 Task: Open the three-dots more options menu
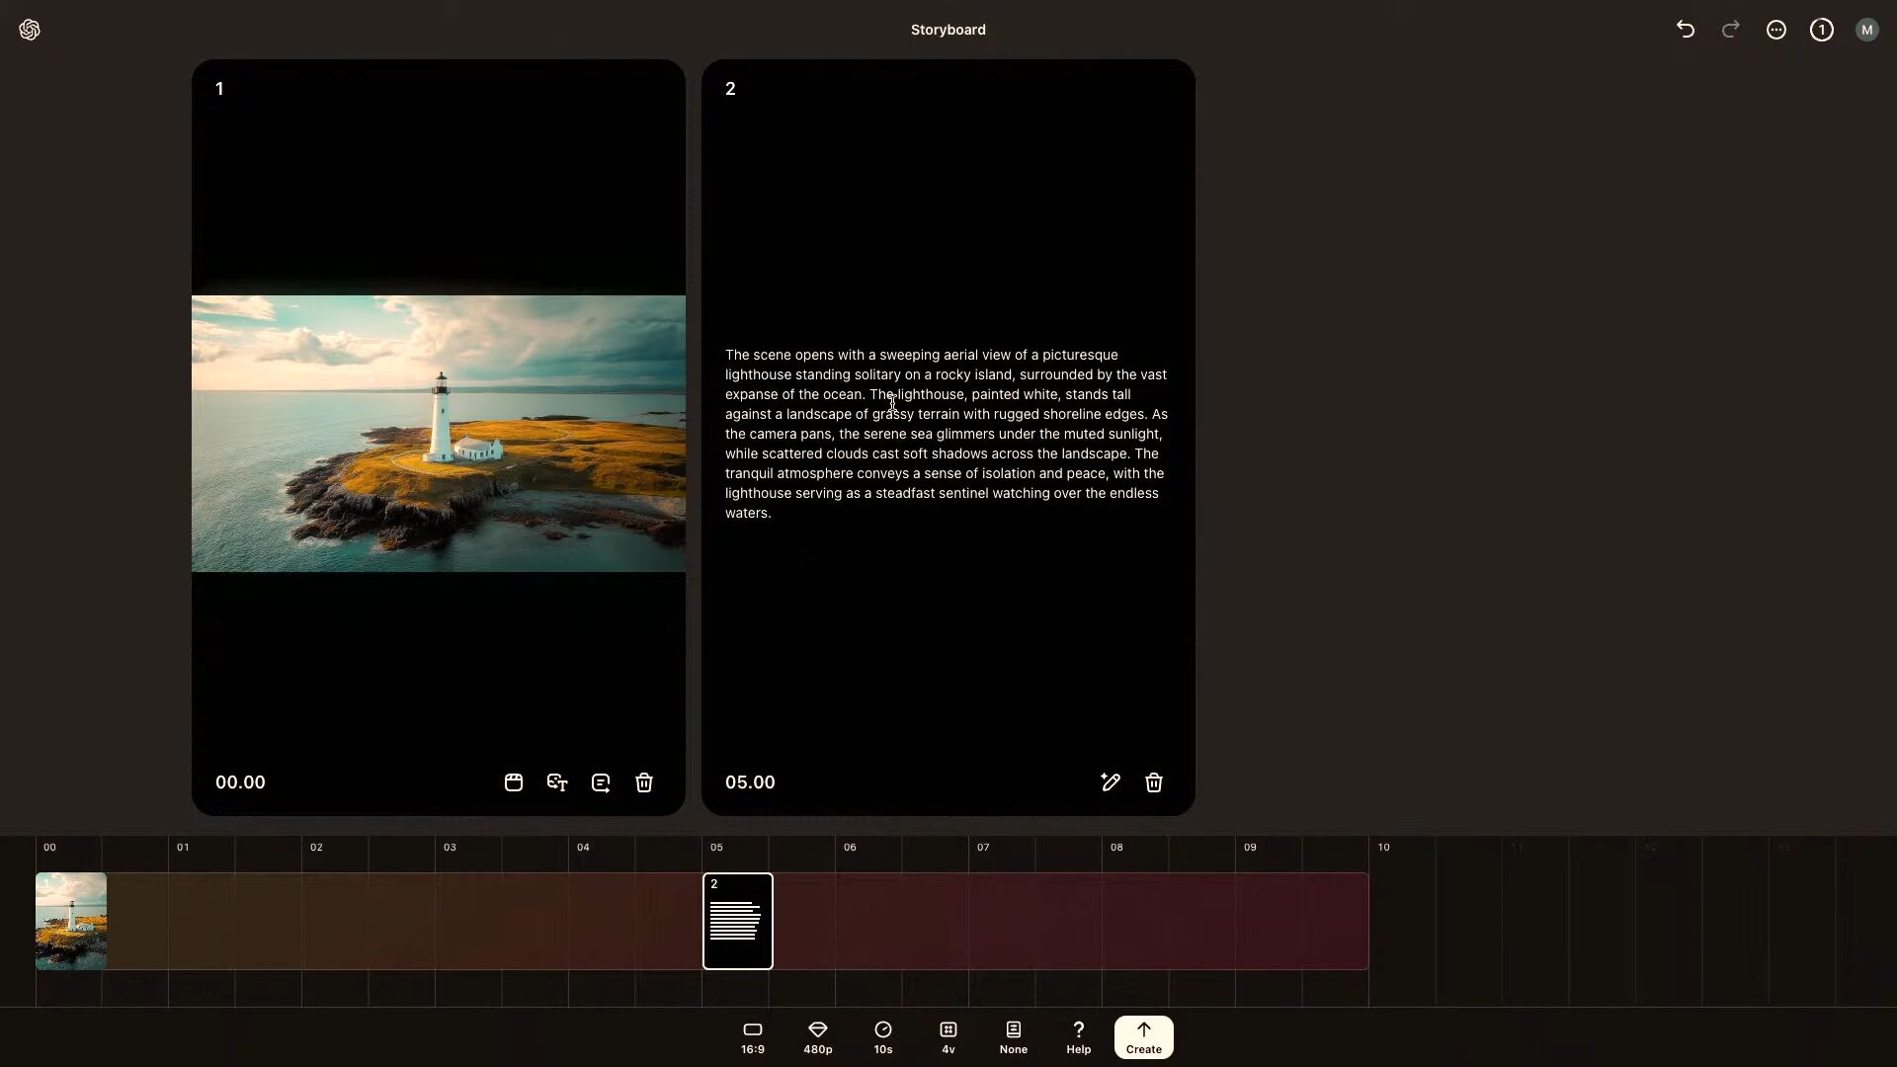point(1776,30)
